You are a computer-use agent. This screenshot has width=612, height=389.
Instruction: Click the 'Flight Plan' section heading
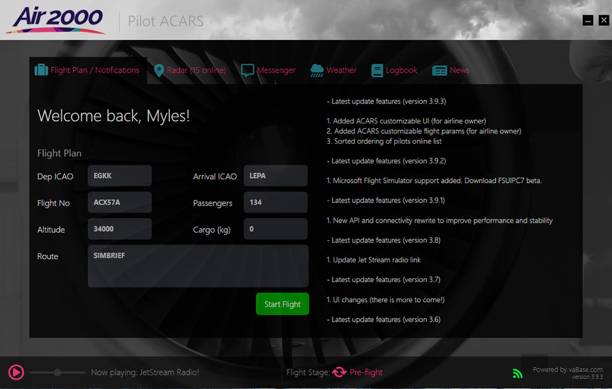(59, 154)
